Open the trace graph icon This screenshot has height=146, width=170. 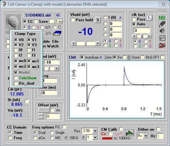pos(162,38)
